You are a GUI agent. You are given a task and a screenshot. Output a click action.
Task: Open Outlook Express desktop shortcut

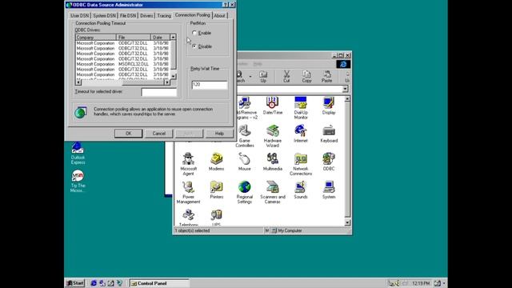78,153
